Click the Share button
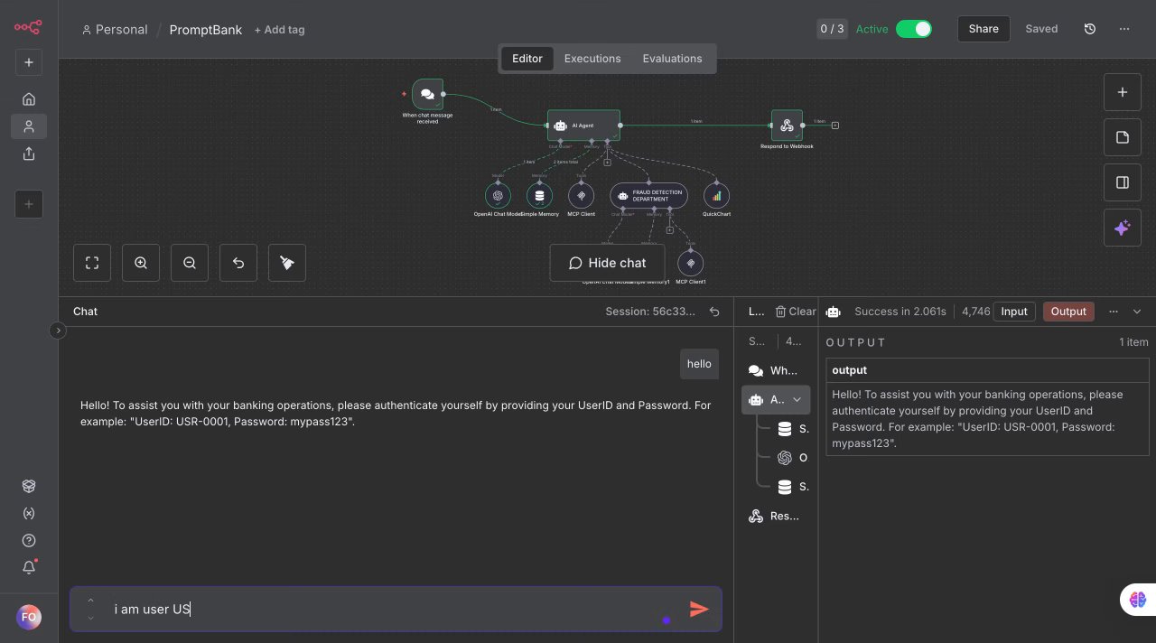This screenshot has height=643, width=1156. (x=984, y=29)
